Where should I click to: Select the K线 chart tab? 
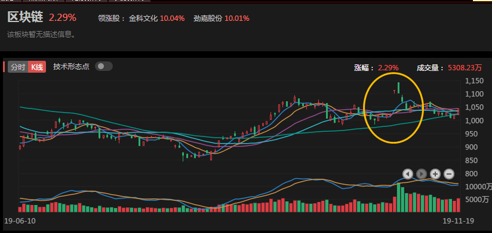37,67
